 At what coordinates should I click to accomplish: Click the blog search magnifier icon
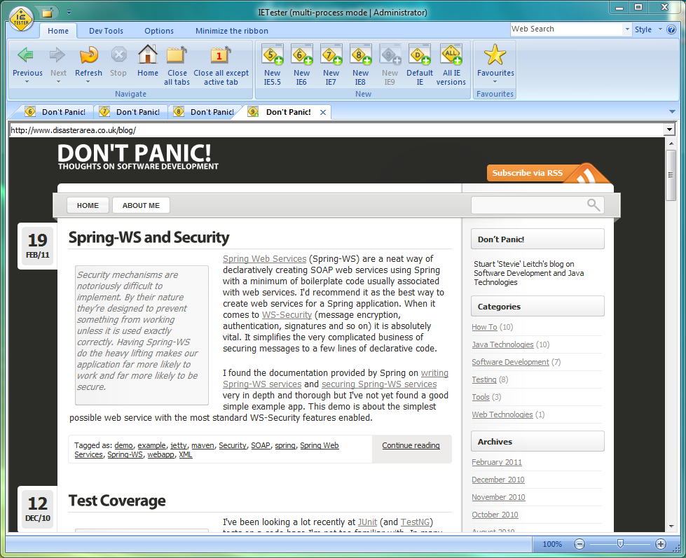tap(594, 204)
